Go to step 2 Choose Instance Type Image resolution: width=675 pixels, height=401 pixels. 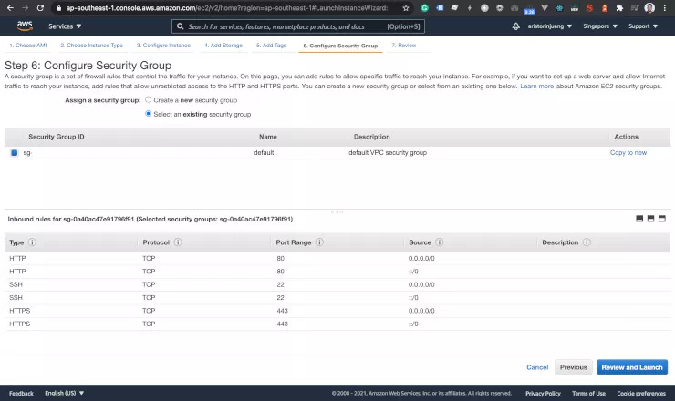(92, 46)
